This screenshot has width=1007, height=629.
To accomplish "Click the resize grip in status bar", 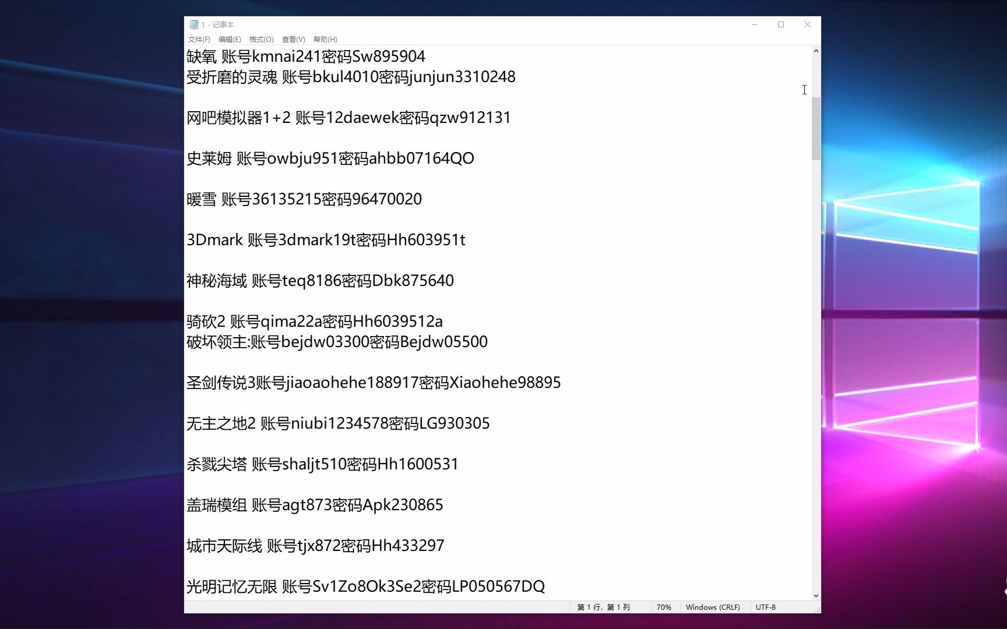I will tap(817, 609).
